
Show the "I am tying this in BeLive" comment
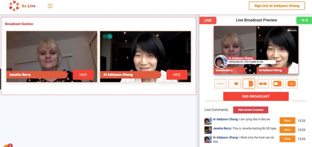(287, 120)
